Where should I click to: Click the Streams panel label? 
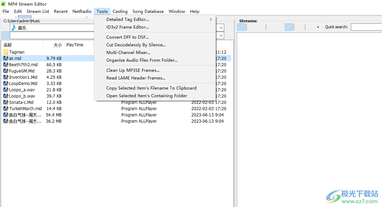click(248, 21)
